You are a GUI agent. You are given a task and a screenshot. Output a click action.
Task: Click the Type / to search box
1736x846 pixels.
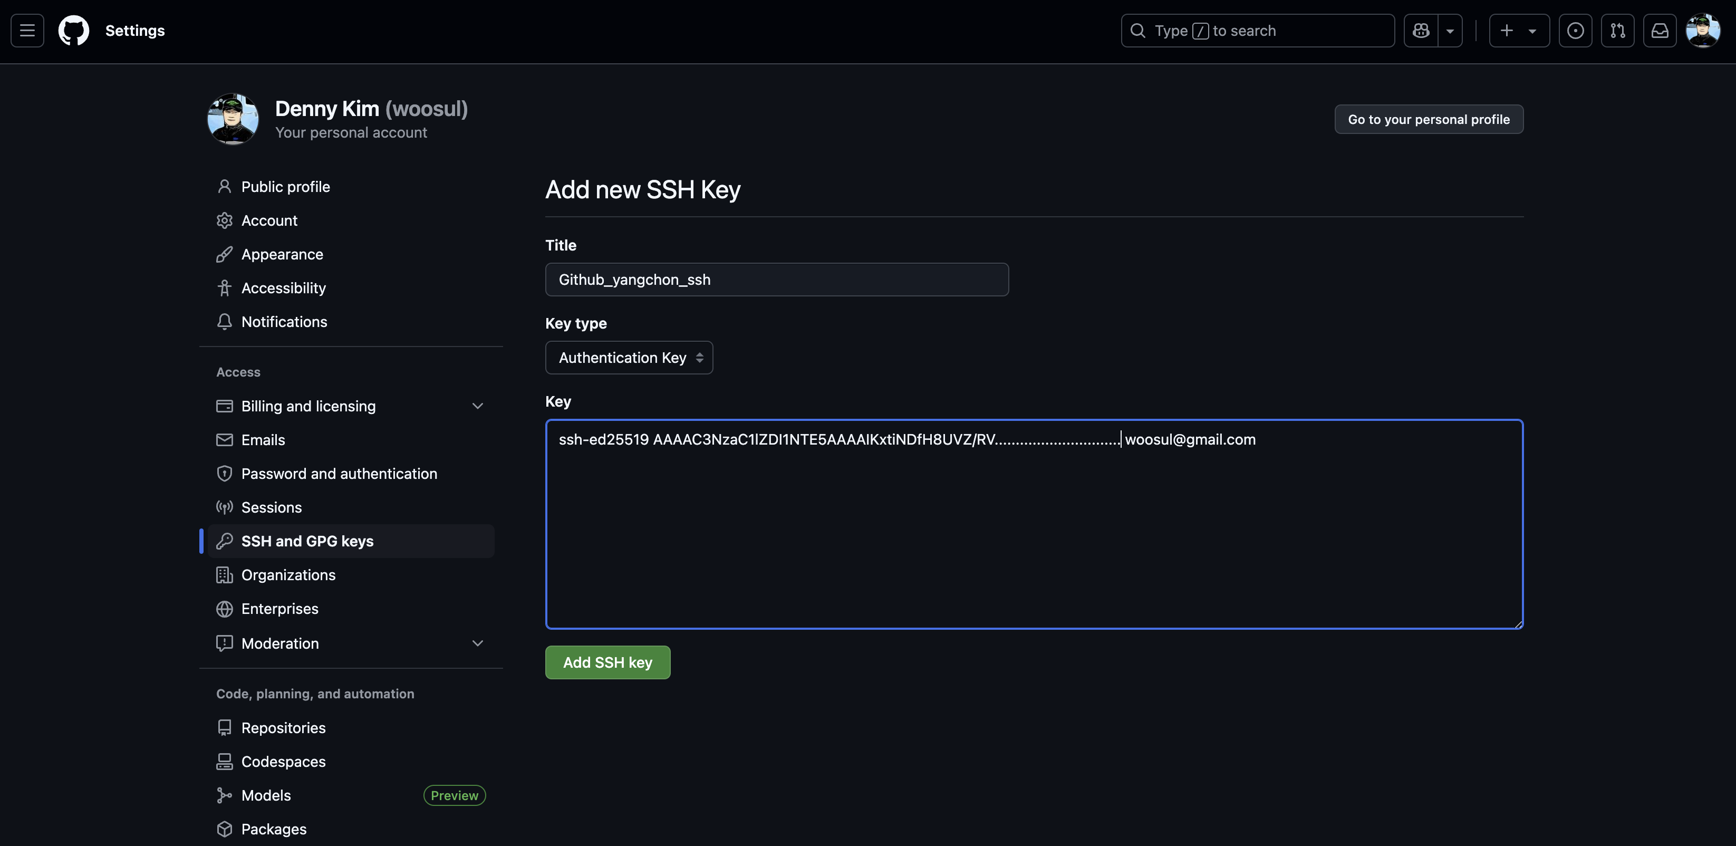click(1258, 31)
